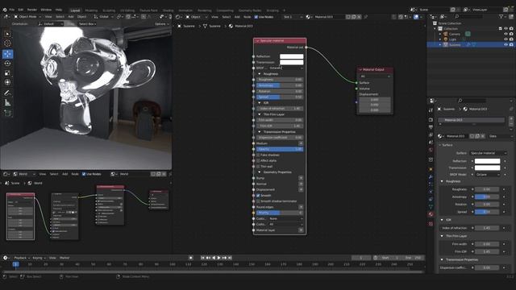Select the Add Cube tool
The width and height of the screenshot is (516, 290).
7,113
